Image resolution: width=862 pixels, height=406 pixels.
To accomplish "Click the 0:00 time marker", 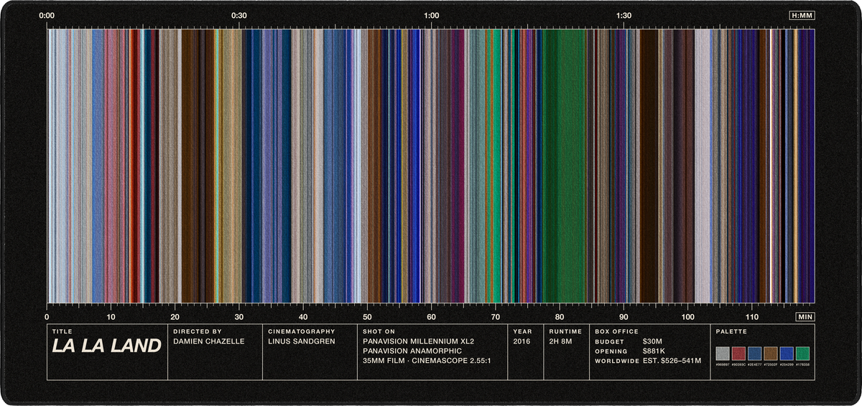I will click(47, 15).
